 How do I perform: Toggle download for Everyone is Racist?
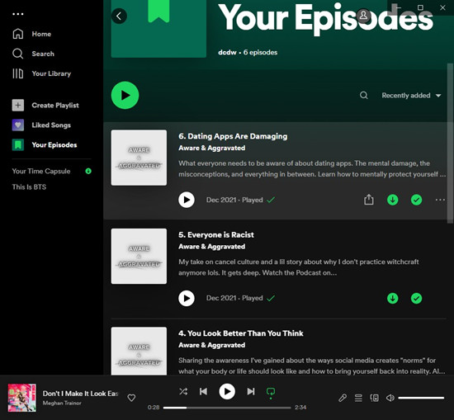tap(393, 298)
